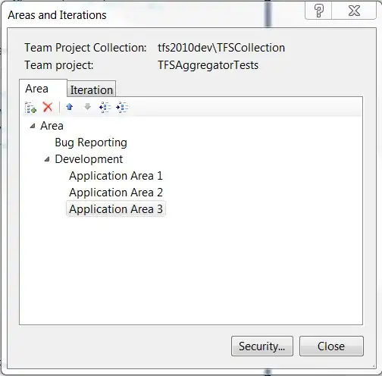Collapse the Development node
Viewport: 382px width, 376px height.
(x=47, y=159)
